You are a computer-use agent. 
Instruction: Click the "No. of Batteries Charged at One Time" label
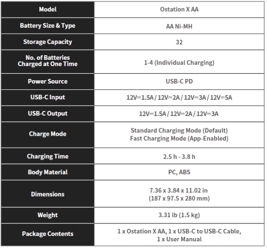coord(47,61)
